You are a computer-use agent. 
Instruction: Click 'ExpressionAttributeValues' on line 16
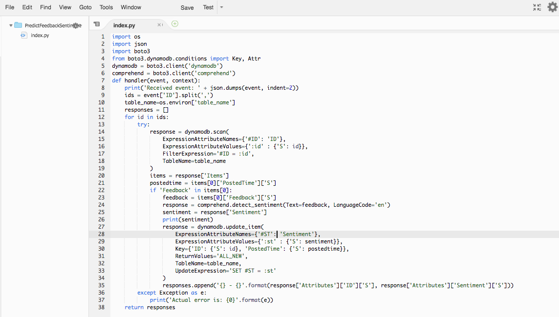tap(202, 146)
